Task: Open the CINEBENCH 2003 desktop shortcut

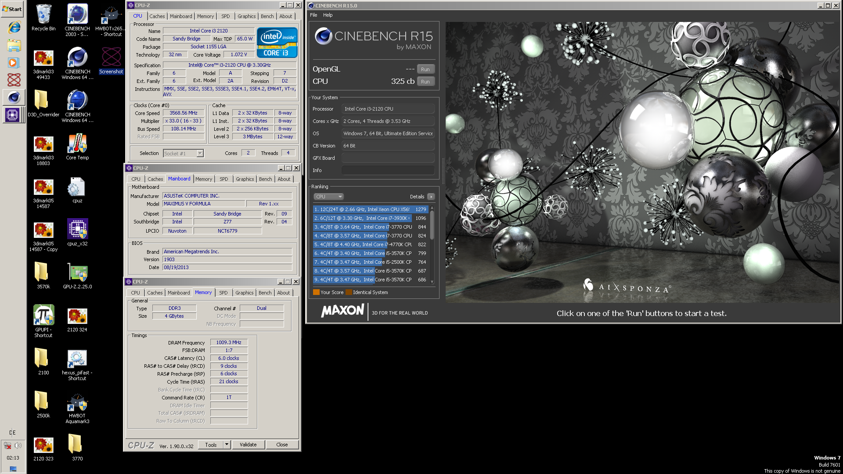Action: [x=77, y=20]
